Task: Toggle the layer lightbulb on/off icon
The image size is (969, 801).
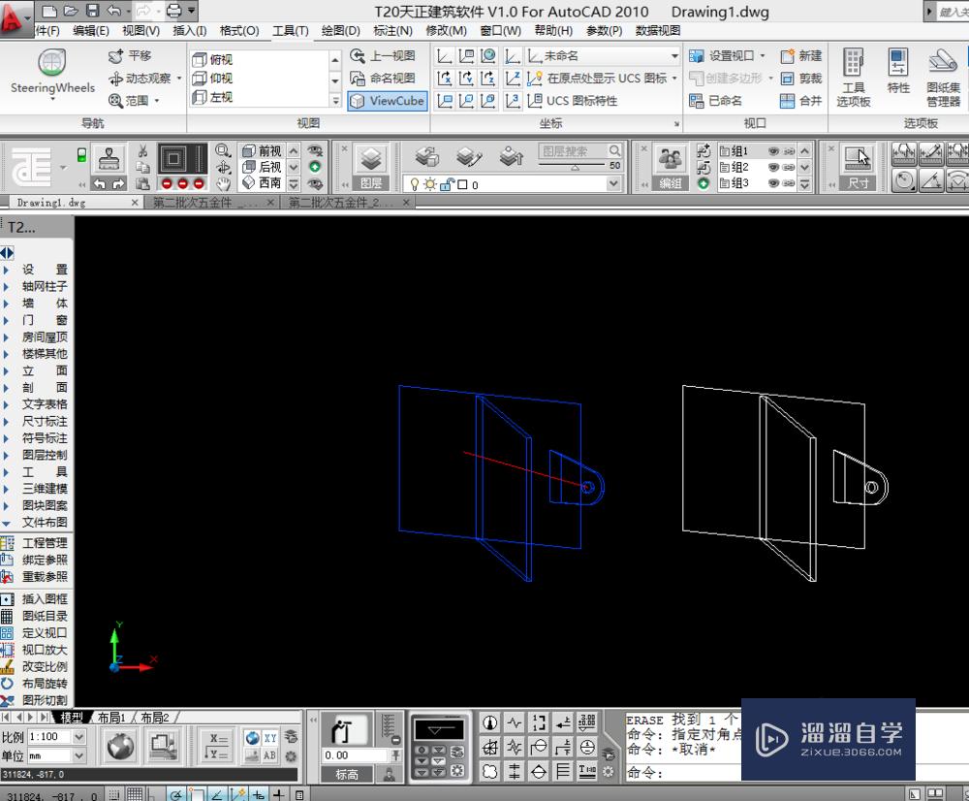Action: [x=415, y=184]
